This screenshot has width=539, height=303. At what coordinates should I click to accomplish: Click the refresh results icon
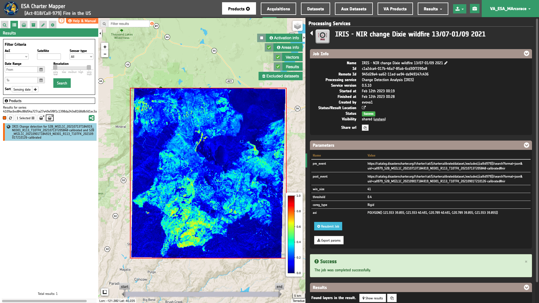(x=10, y=118)
